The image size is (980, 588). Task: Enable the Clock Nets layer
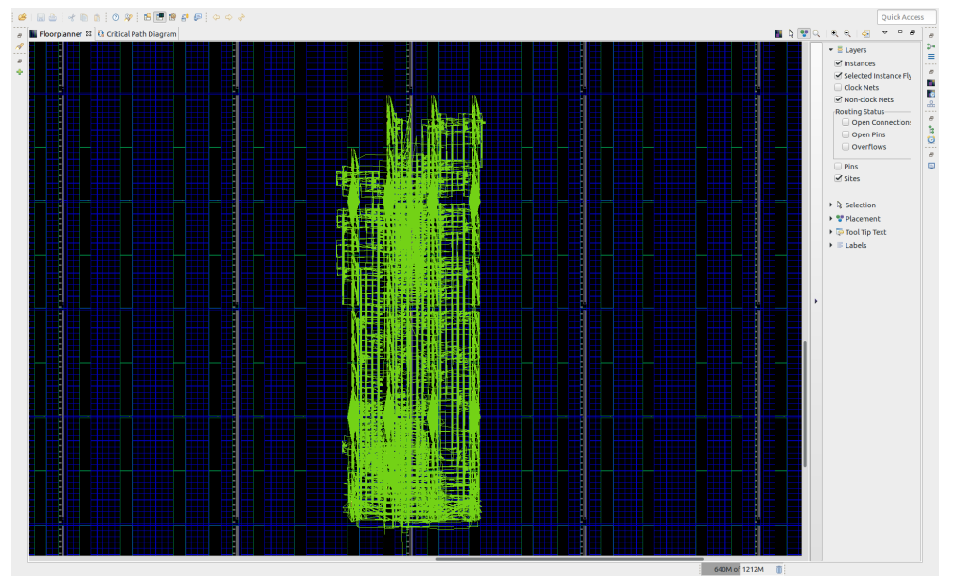pos(839,87)
